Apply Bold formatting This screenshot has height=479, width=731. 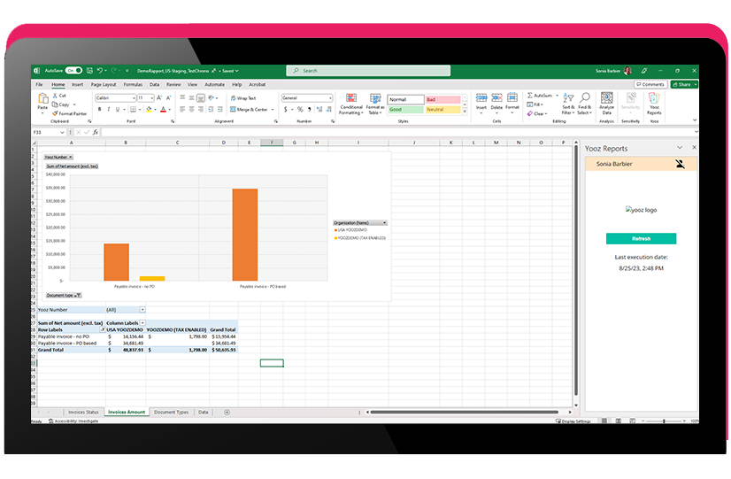99,109
